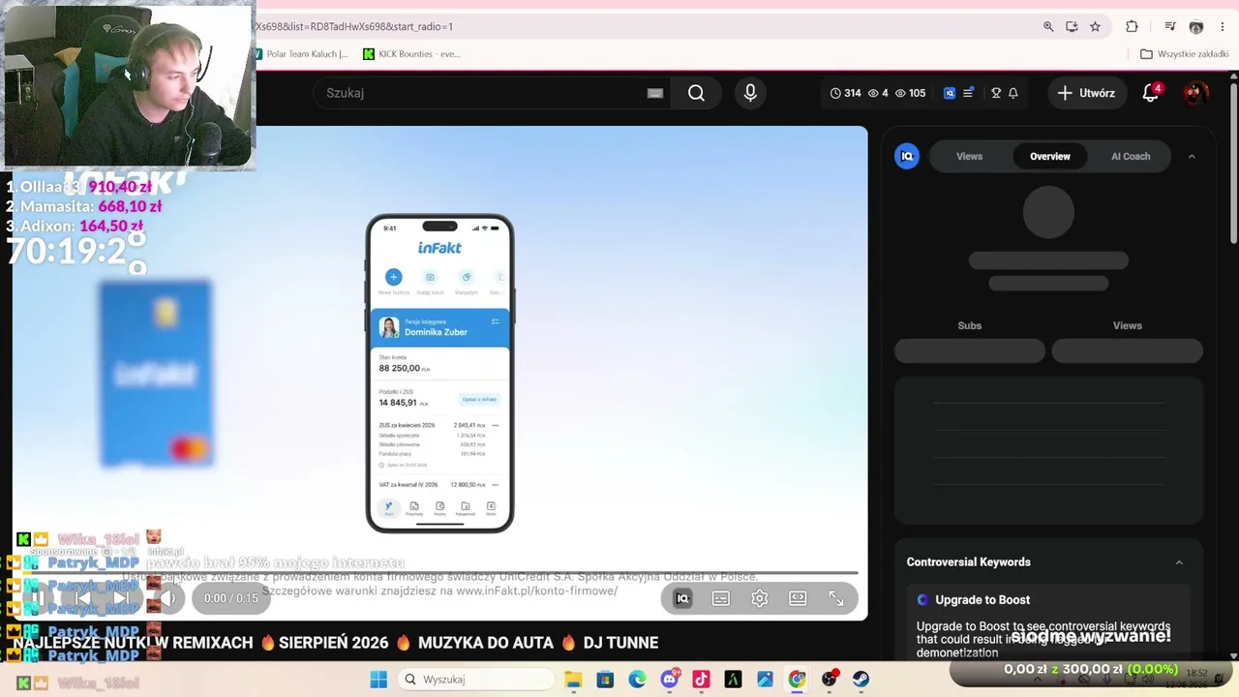
Task: Click the Upgrade to Boost link
Action: point(982,600)
